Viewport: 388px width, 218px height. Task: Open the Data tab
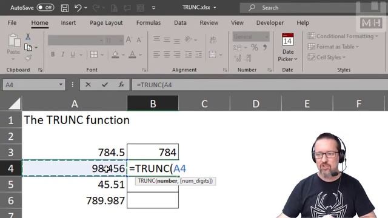180,23
